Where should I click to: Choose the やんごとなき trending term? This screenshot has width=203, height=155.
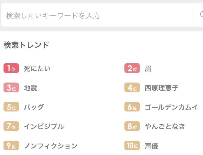point(165,126)
